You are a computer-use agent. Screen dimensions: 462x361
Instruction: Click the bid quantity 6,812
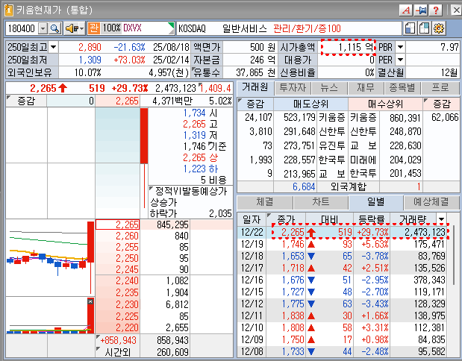tap(177, 304)
